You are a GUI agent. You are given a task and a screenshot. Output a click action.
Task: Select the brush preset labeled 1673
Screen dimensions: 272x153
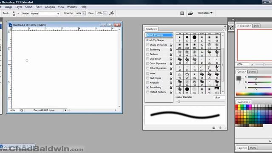(217, 90)
